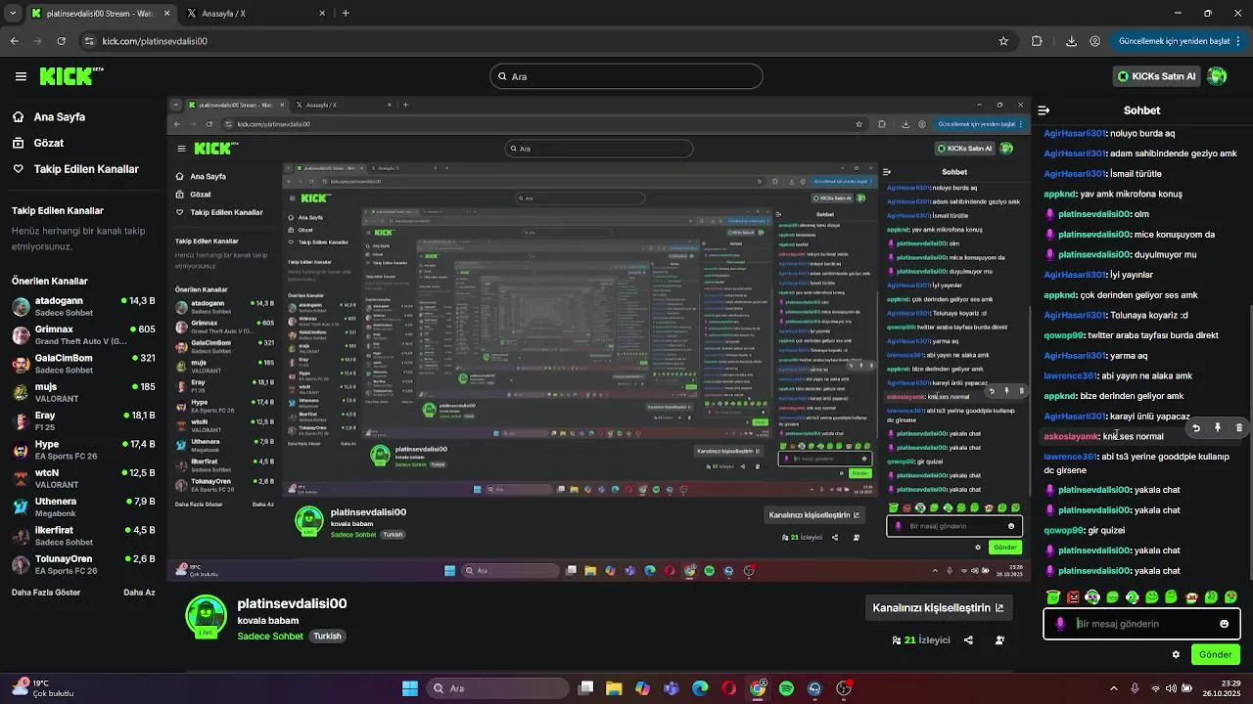Screen dimensions: 1253x704
Task: Reload the page with browser refresh icon
Action: [62, 41]
